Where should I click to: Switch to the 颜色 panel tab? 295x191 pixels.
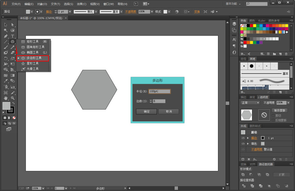click(x=252, y=21)
